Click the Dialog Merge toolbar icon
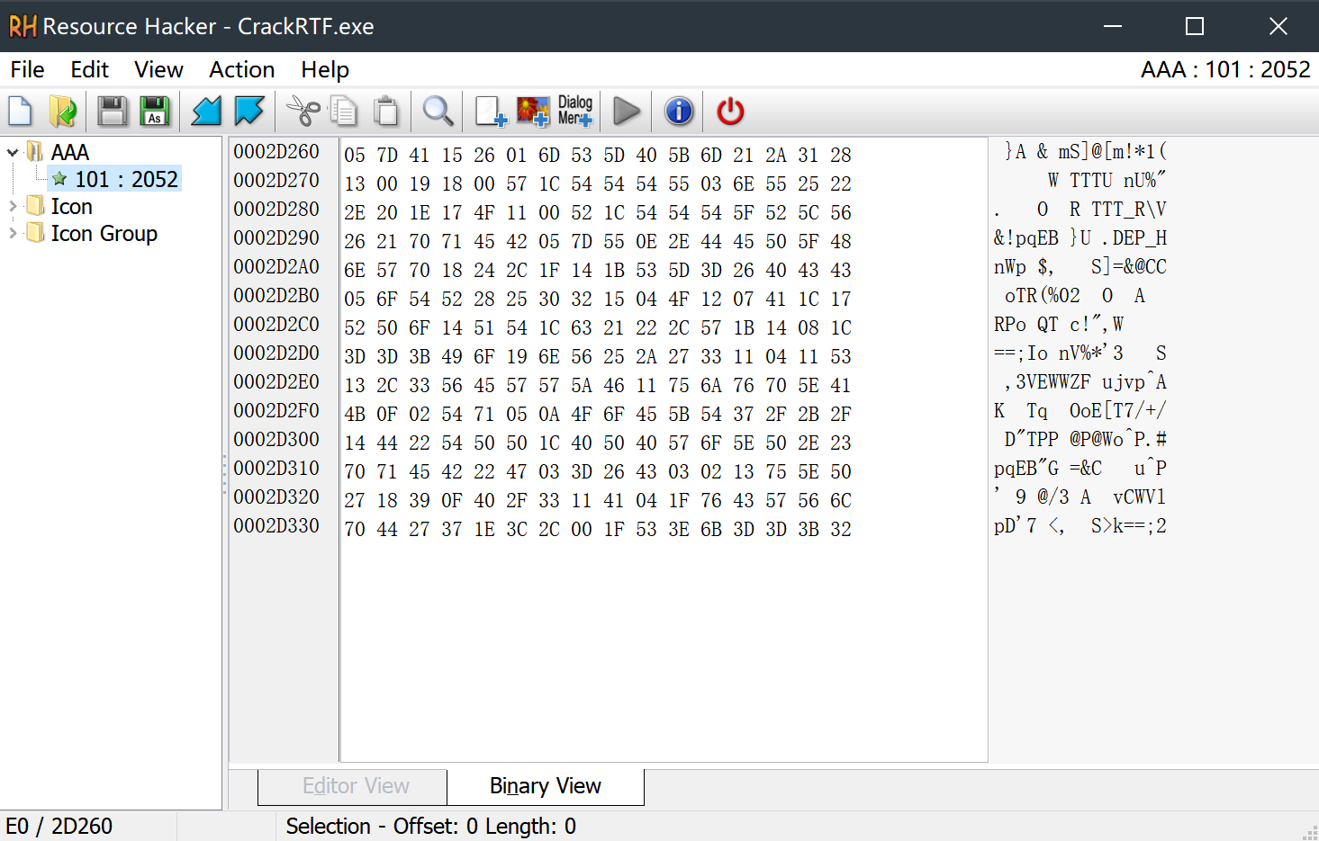 (x=575, y=111)
